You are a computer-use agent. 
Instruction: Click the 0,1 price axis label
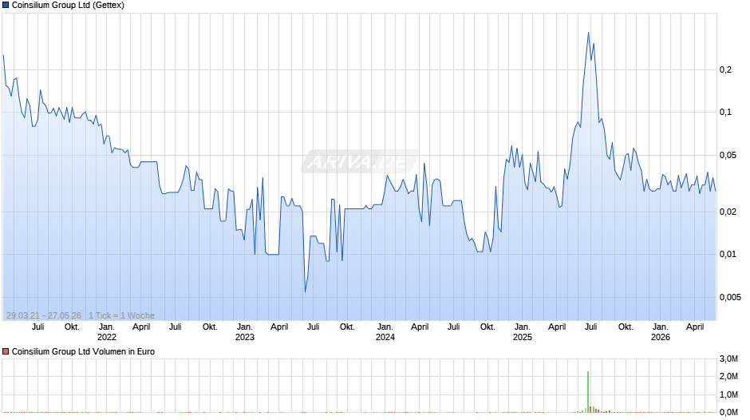(725, 112)
